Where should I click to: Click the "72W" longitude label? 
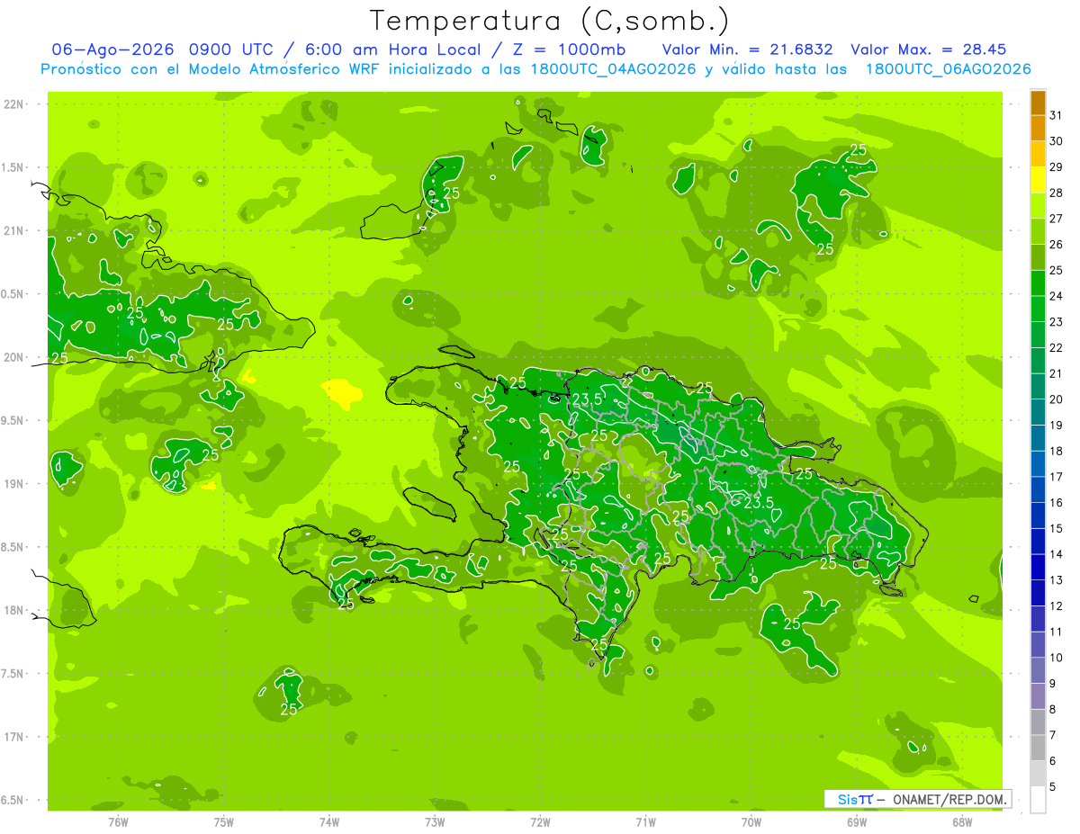(x=540, y=821)
